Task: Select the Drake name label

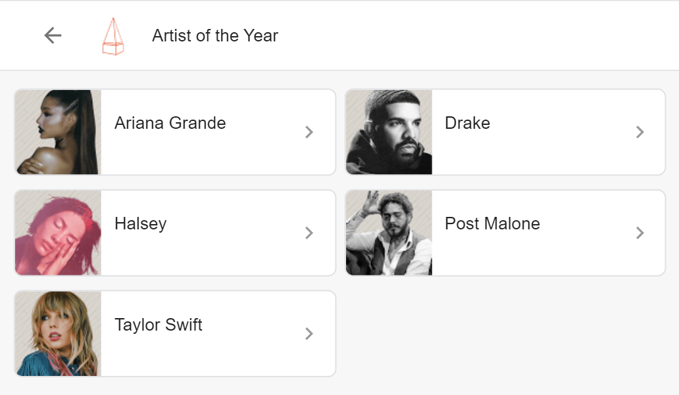Action: pyautogui.click(x=467, y=124)
